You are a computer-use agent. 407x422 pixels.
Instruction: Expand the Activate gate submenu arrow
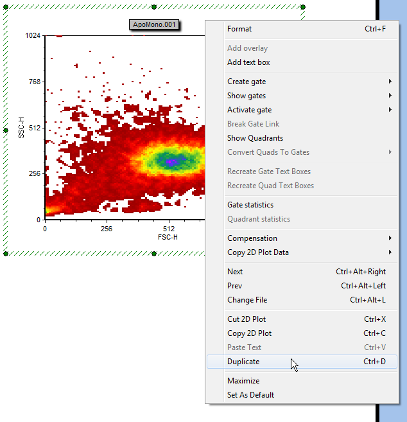(x=390, y=110)
